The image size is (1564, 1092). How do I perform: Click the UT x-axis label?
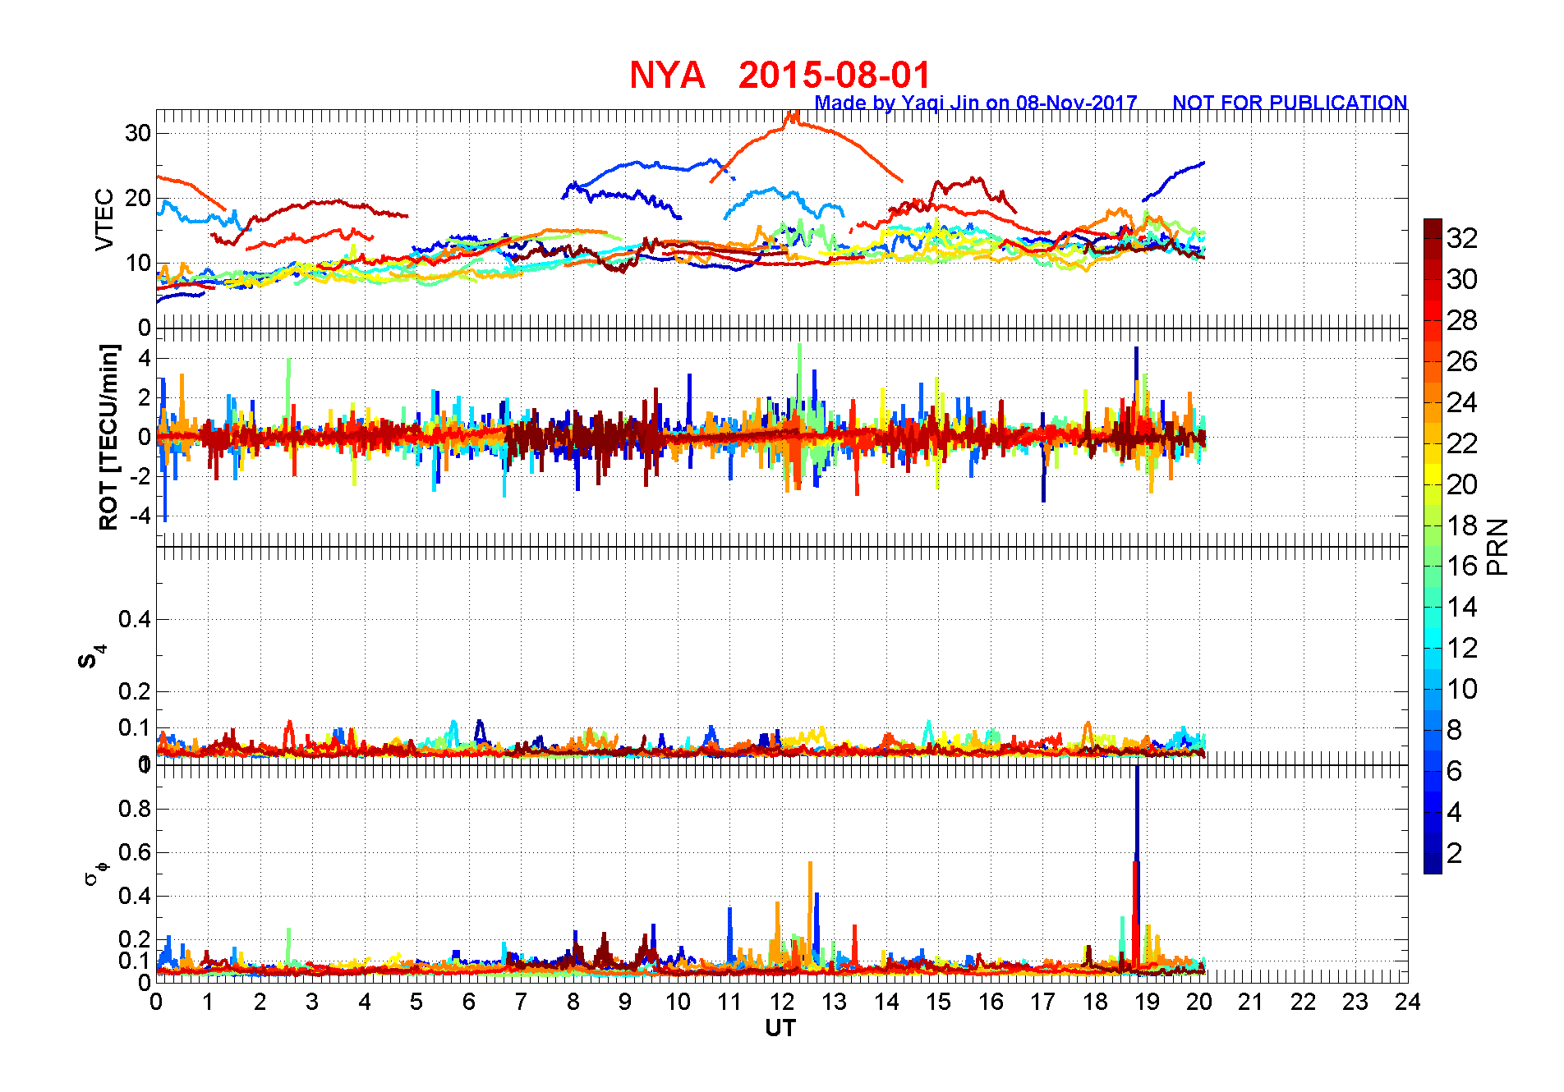780,1028
